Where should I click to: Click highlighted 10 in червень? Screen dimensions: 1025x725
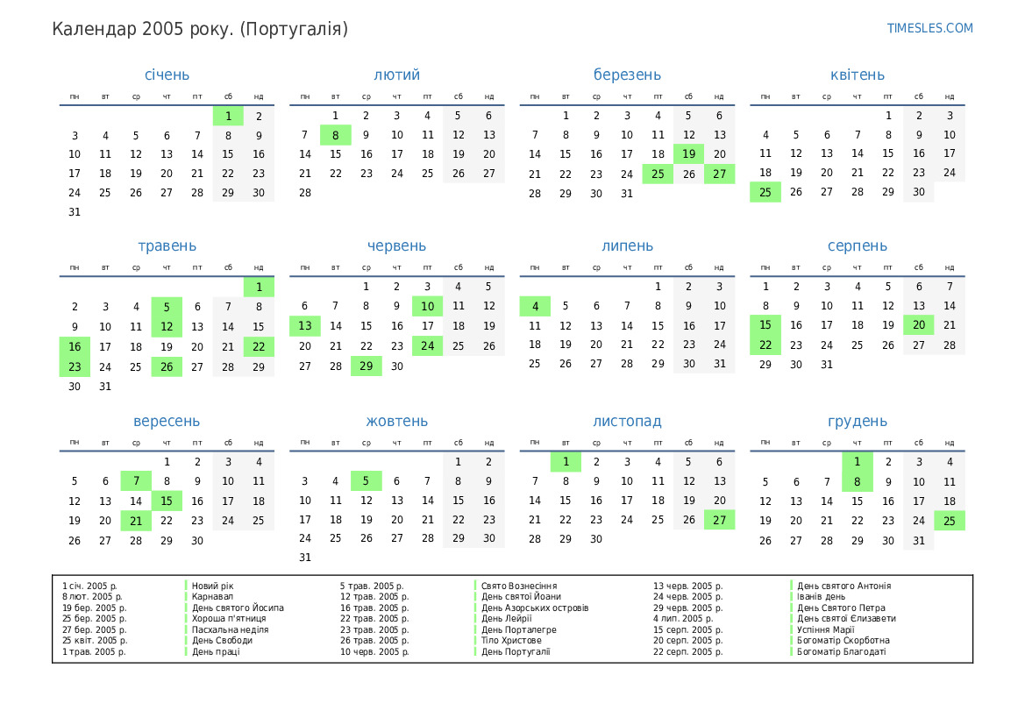(427, 306)
